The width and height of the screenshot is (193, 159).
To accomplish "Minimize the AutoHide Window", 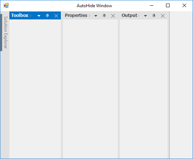I will click(152, 5).
